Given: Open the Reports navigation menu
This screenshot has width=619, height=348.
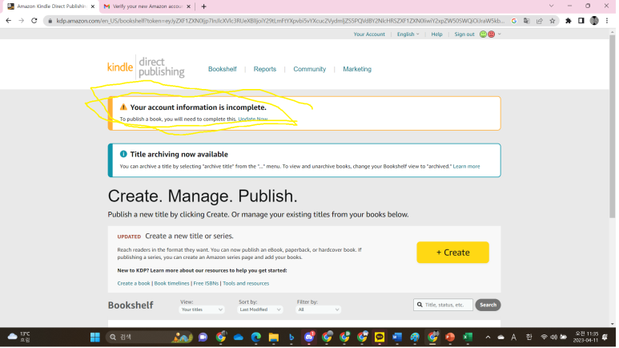Looking at the screenshot, I should pos(265,69).
